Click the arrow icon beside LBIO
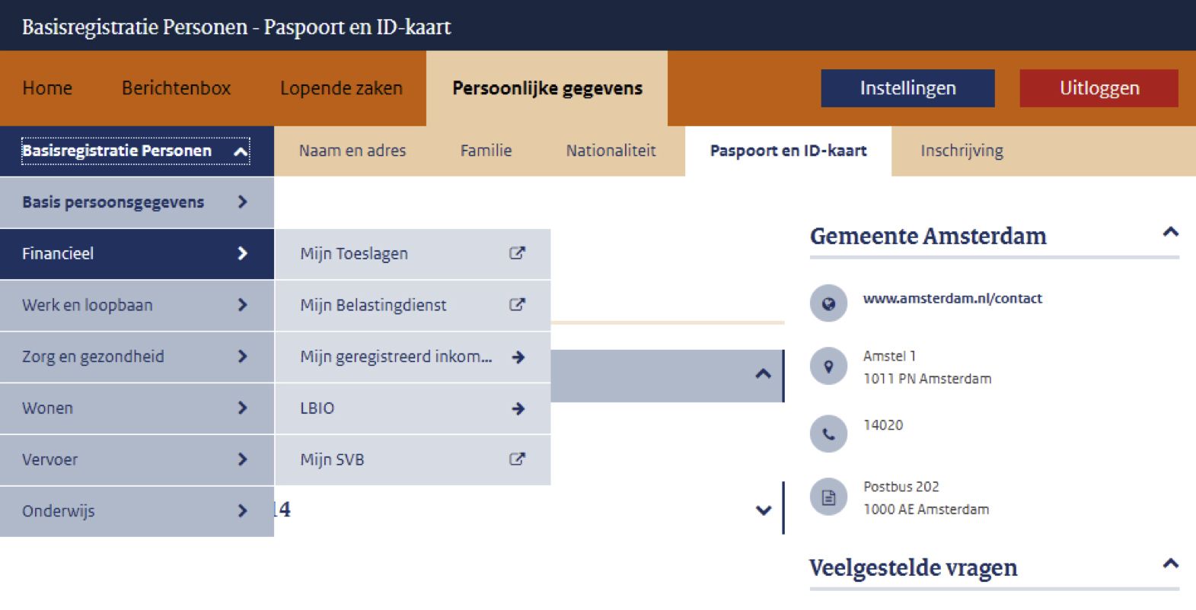 pos(518,408)
